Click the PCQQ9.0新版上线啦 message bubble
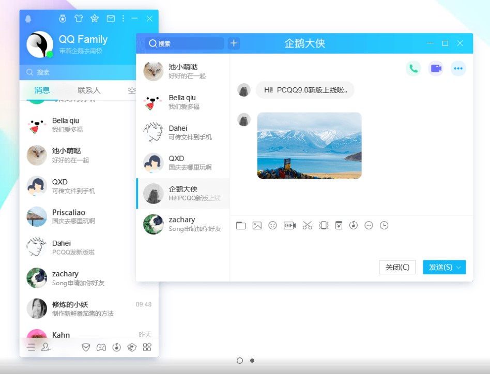Viewport: 490px width, 374px height. 305,90
